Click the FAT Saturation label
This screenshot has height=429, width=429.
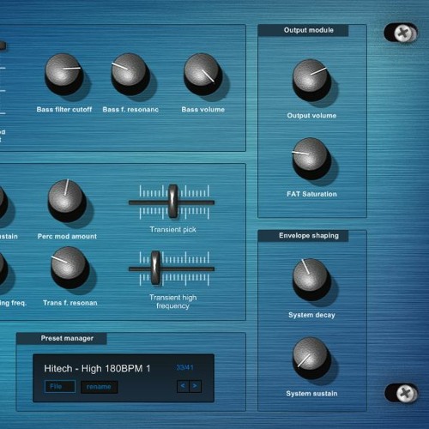[x=311, y=194]
